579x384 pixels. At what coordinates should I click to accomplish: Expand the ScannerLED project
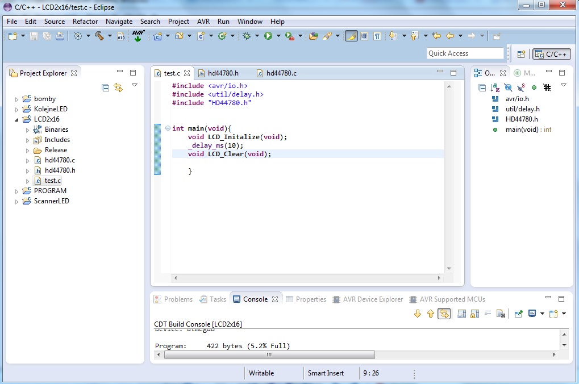coord(16,202)
